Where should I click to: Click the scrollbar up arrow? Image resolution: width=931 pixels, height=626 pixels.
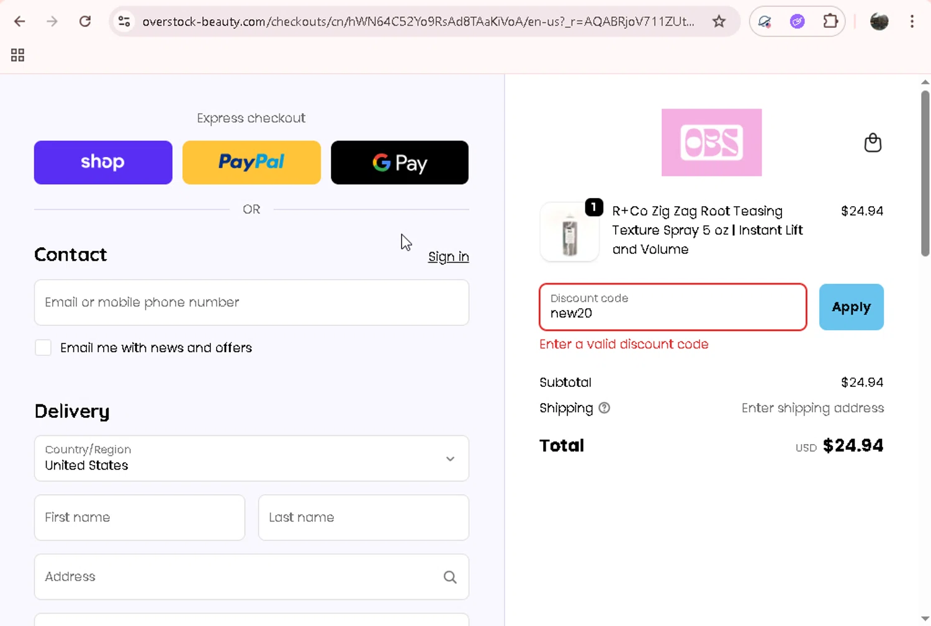(925, 82)
